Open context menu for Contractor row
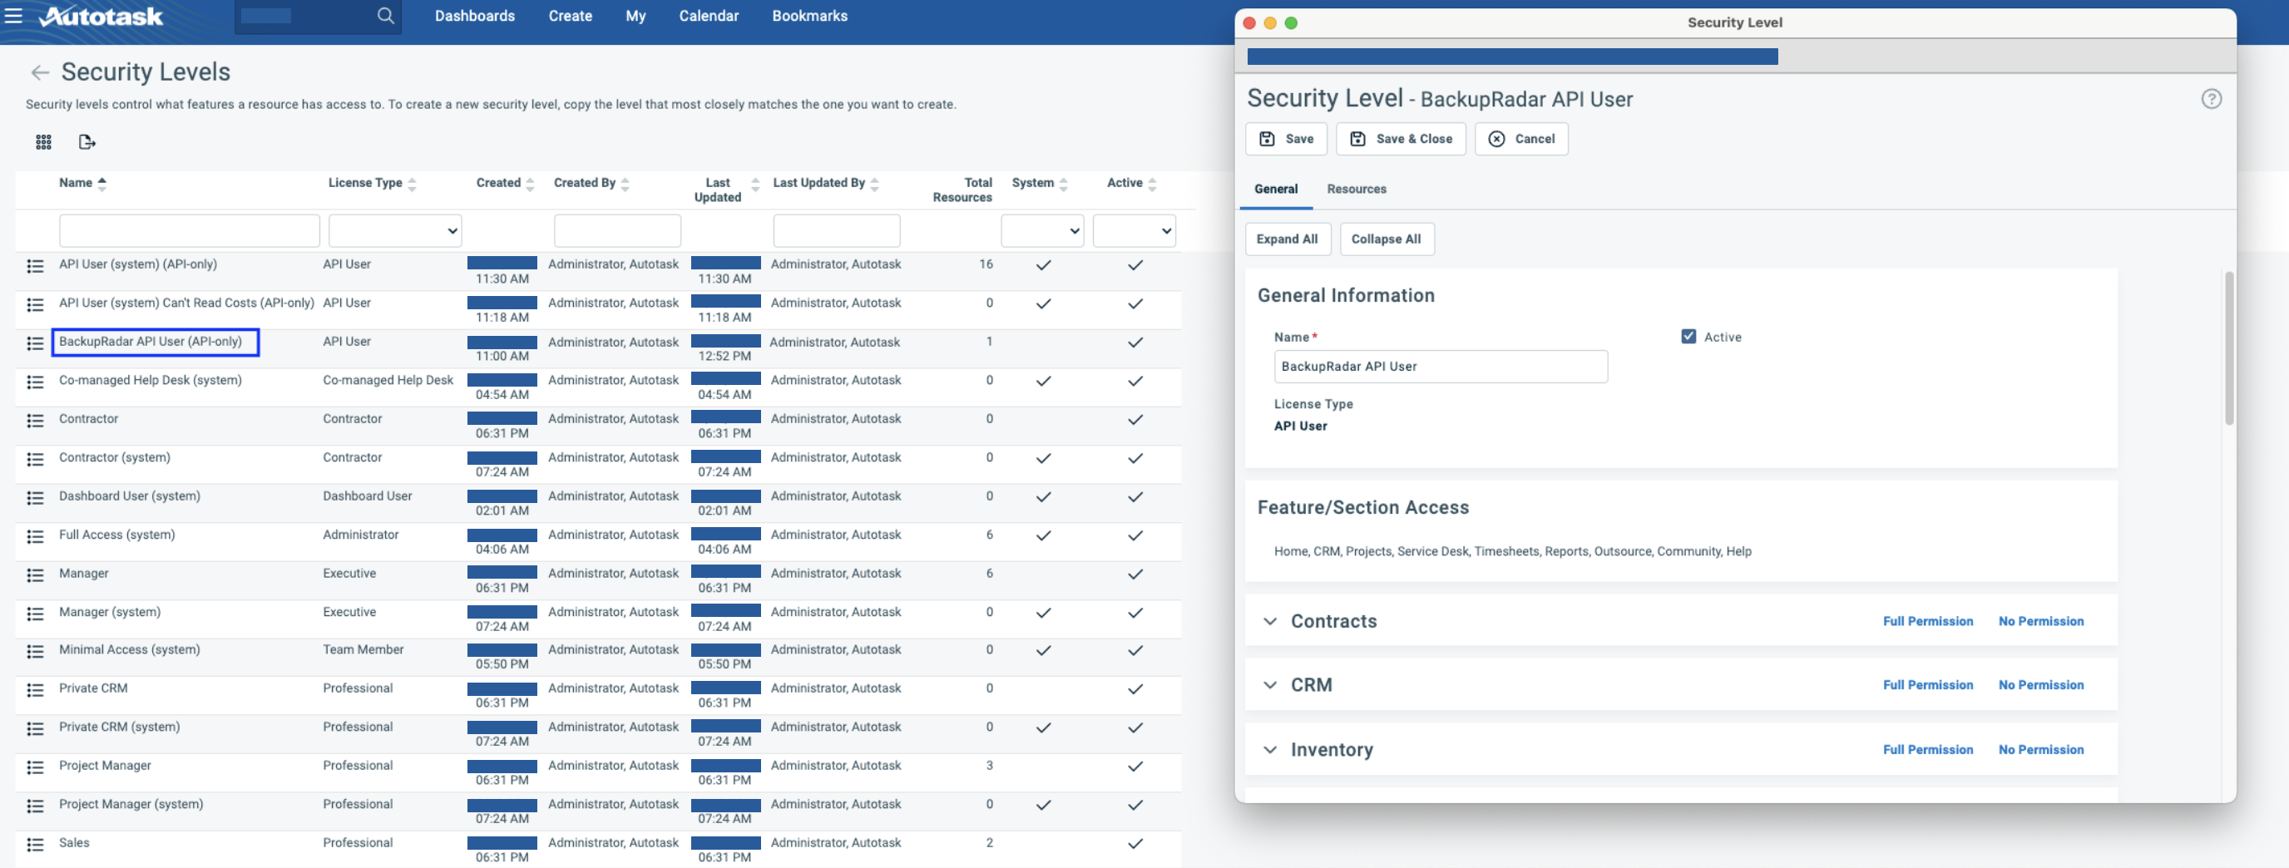 click(36, 420)
